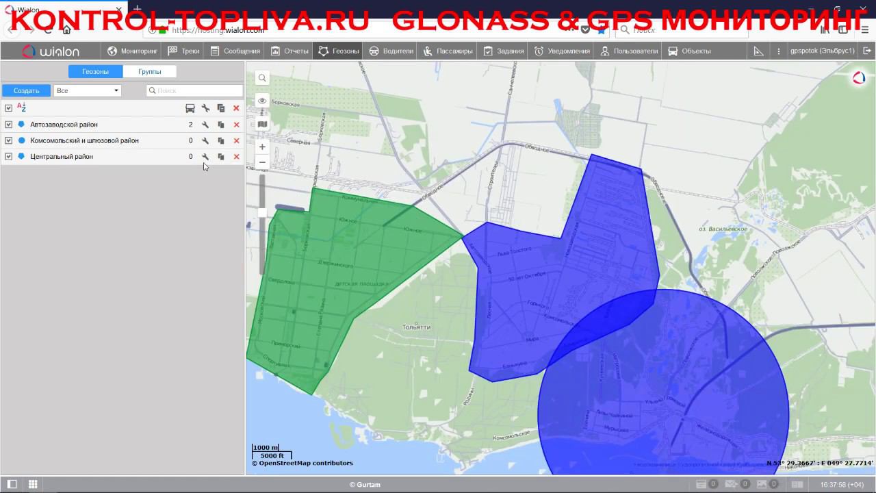
Task: Click the unit count 2 for Автозаводской район
Action: (x=190, y=125)
